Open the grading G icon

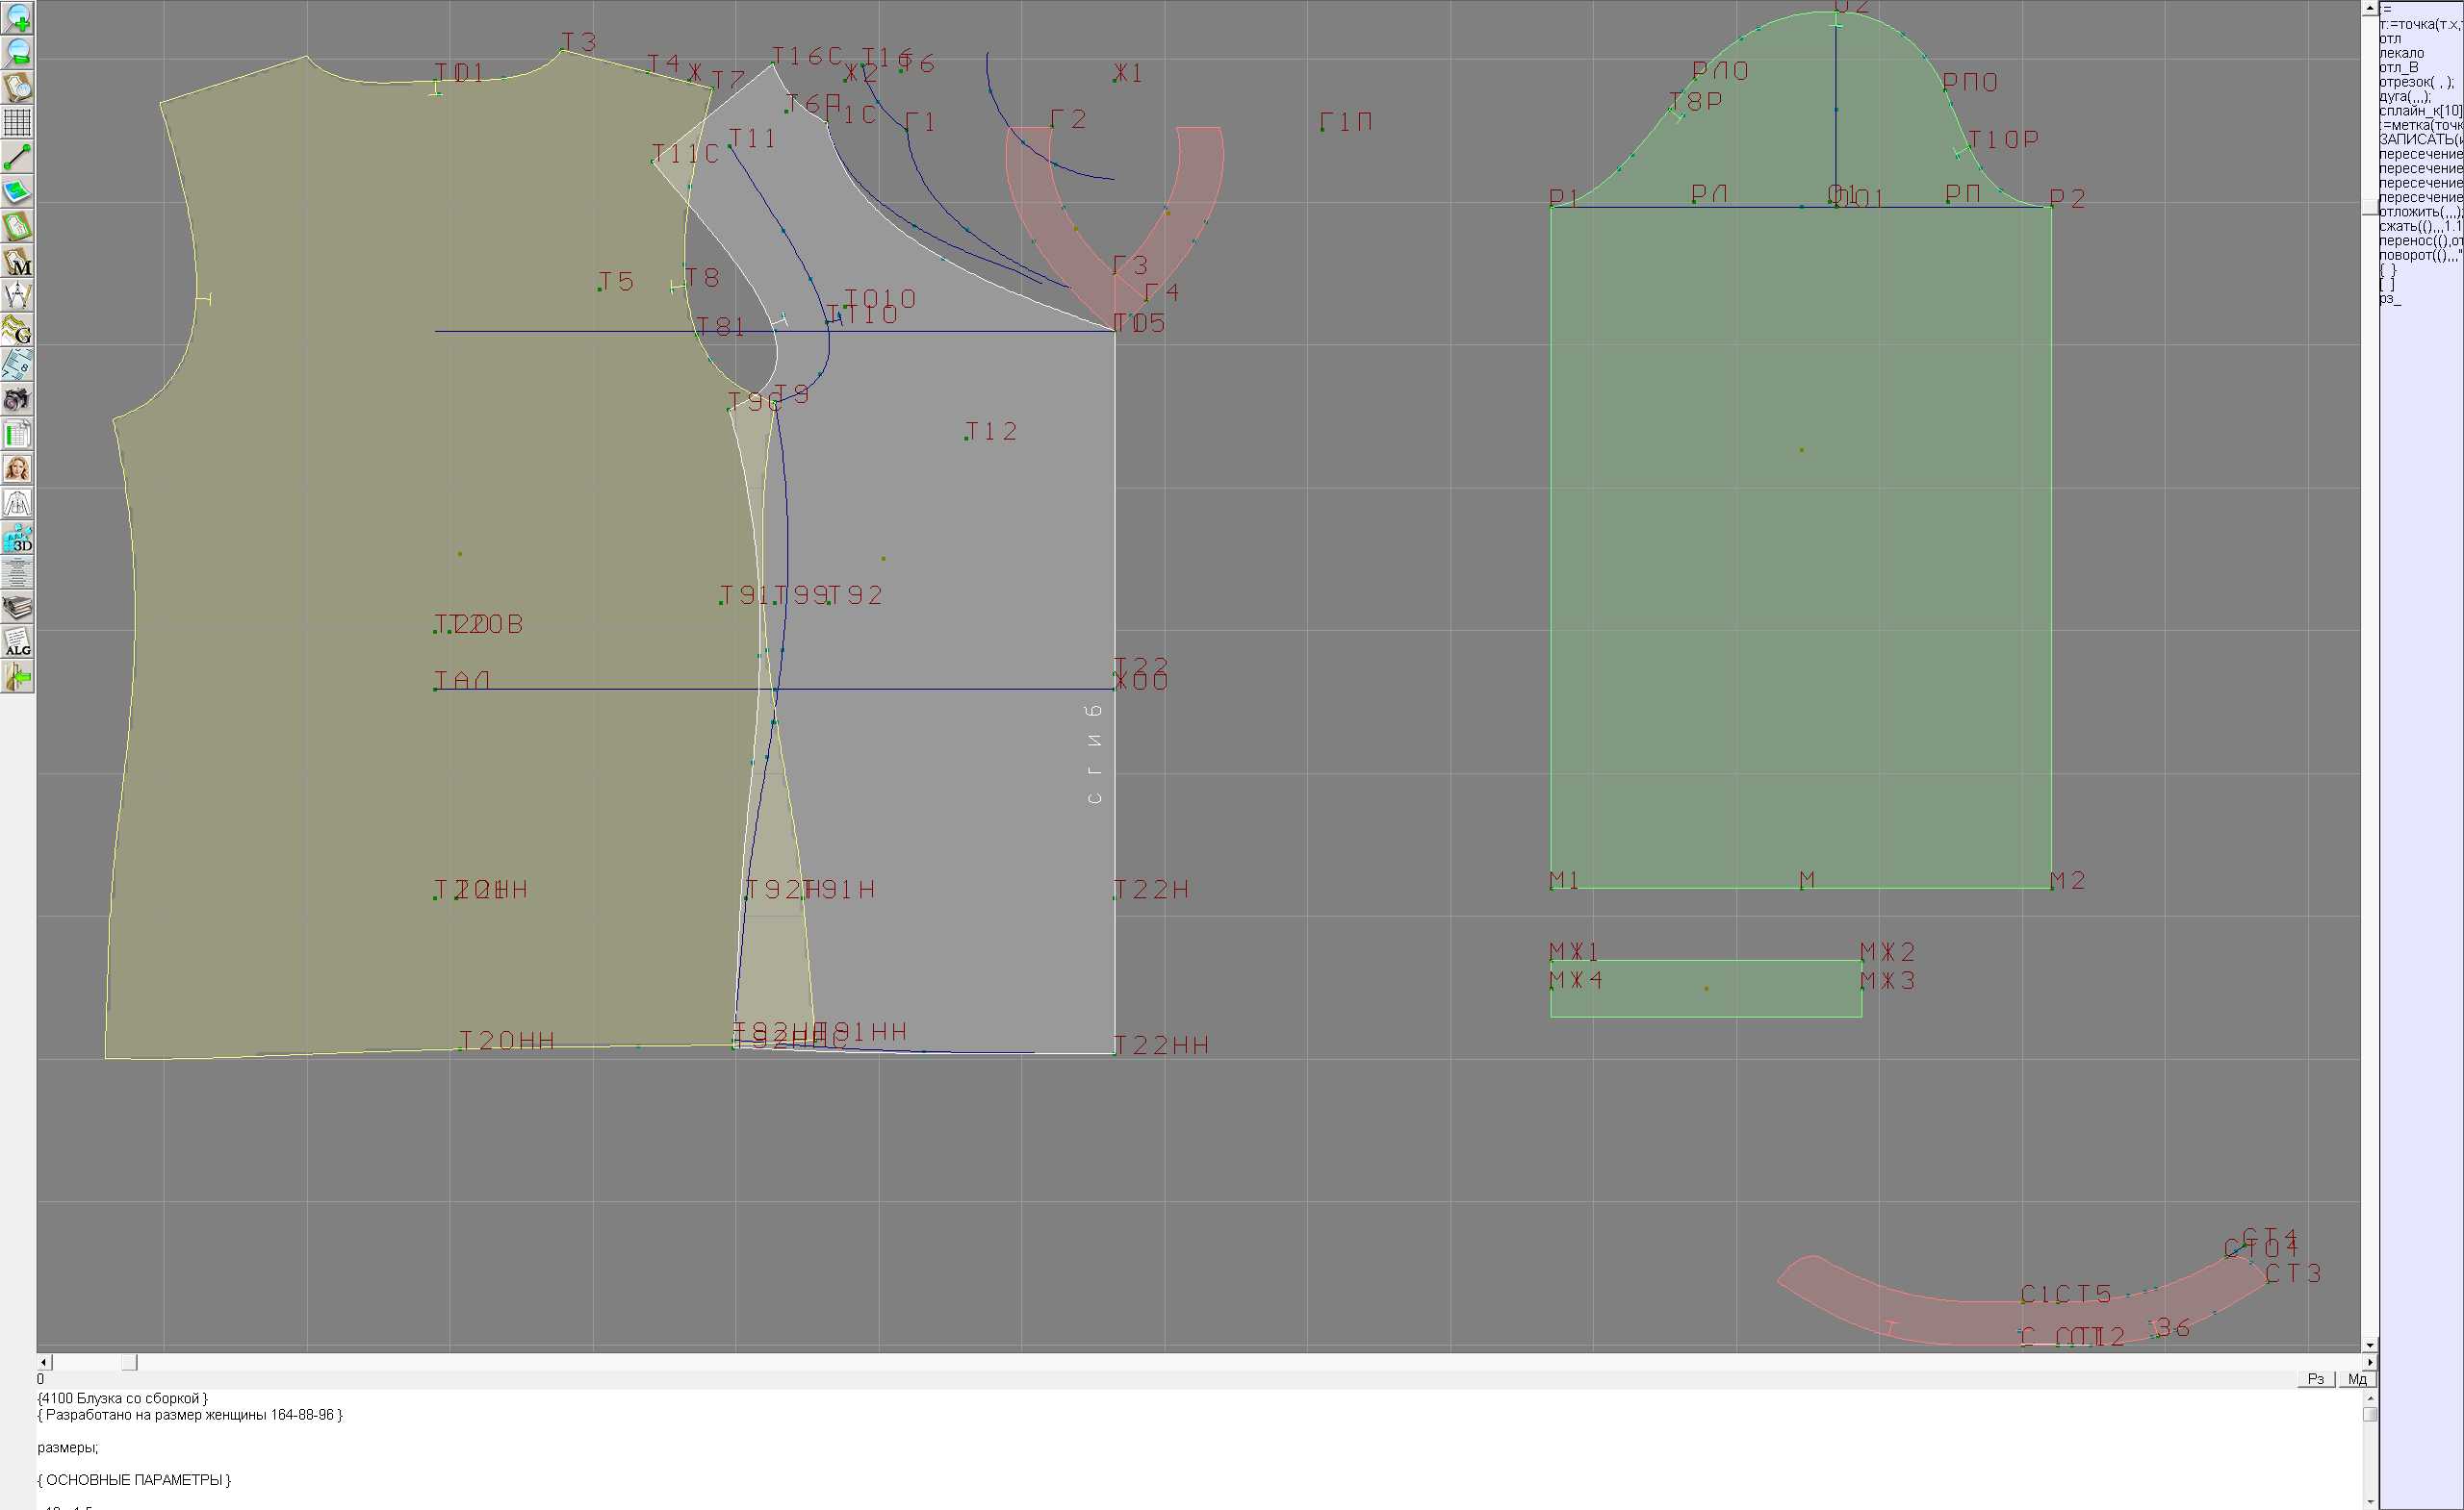17,330
